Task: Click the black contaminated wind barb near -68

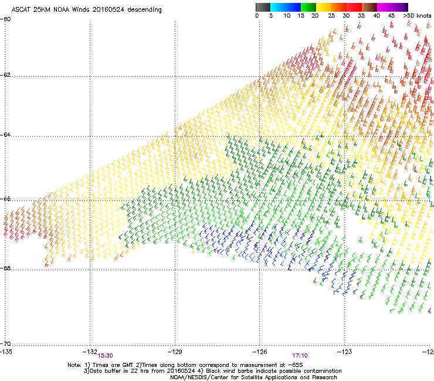Action: pyautogui.click(x=290, y=267)
